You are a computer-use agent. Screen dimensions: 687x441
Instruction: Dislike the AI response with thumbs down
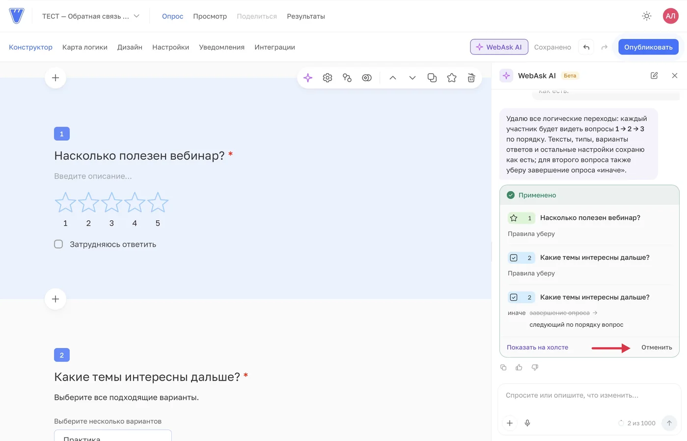point(535,367)
